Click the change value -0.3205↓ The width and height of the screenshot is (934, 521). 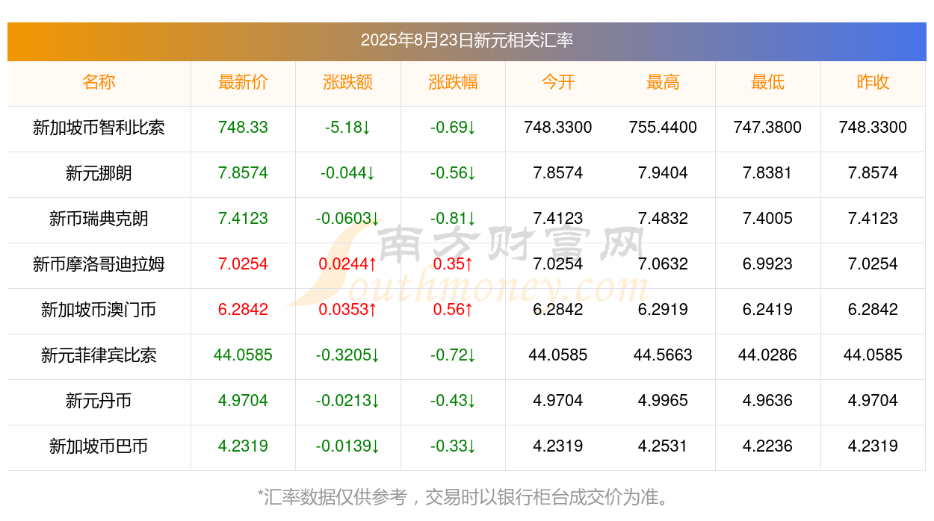click(x=348, y=355)
